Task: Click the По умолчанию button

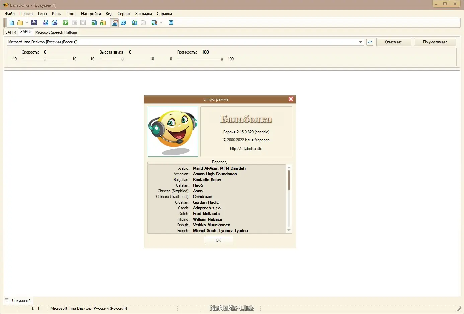Action: [435, 42]
